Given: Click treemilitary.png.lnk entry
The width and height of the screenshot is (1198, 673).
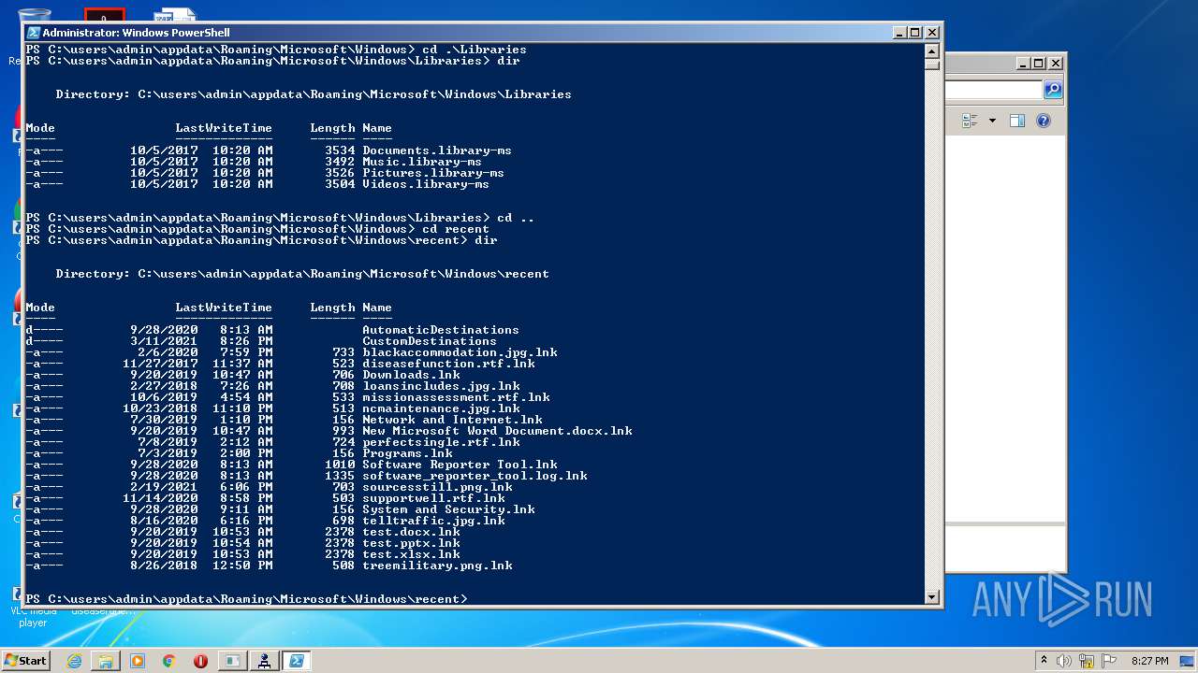Looking at the screenshot, I should pos(437,566).
